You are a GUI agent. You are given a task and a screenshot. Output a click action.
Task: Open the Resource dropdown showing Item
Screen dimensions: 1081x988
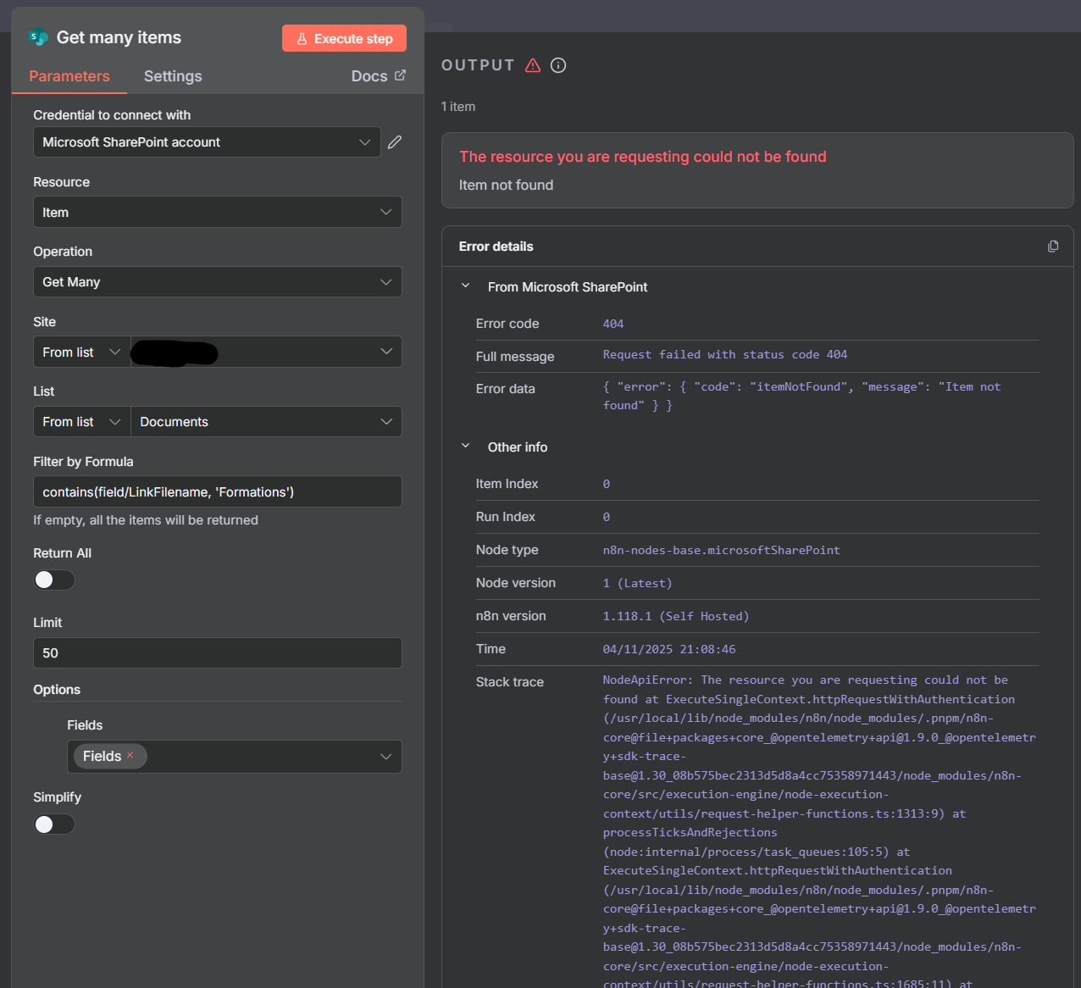click(x=217, y=213)
